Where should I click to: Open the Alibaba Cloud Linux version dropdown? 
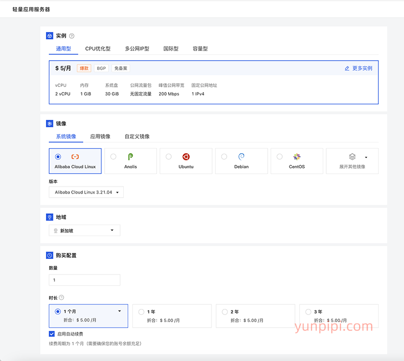[x=86, y=192]
